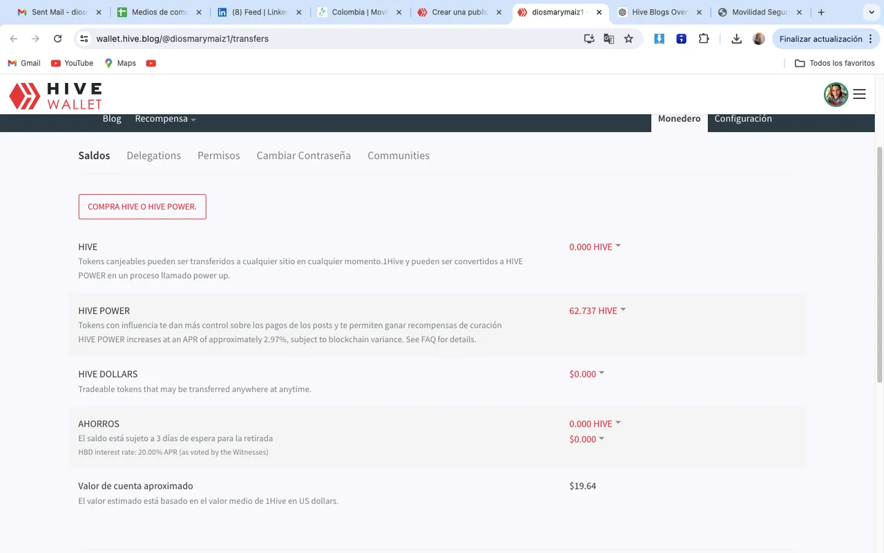Click Valor de cuenta aproximado label

[135, 486]
